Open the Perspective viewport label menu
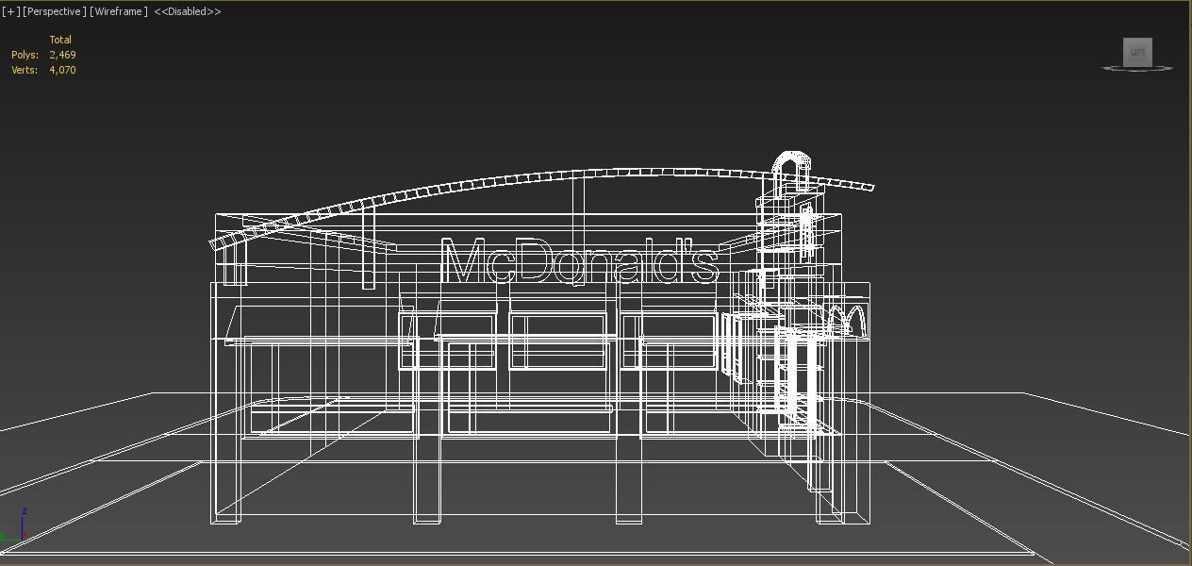Image resolution: width=1192 pixels, height=566 pixels. point(55,11)
